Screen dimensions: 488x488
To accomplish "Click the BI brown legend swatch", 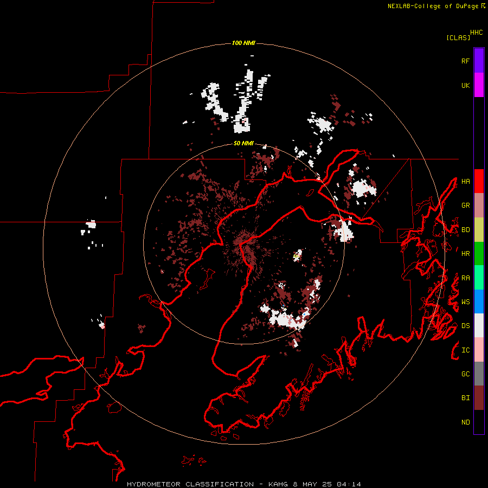I will [479, 398].
